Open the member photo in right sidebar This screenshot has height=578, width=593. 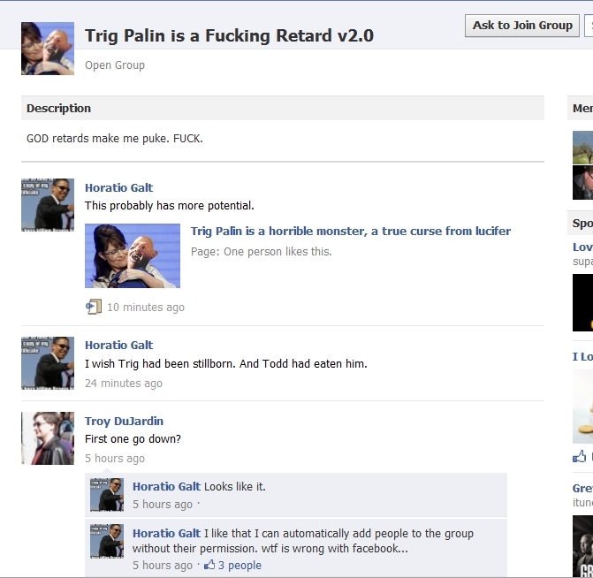coord(583,165)
